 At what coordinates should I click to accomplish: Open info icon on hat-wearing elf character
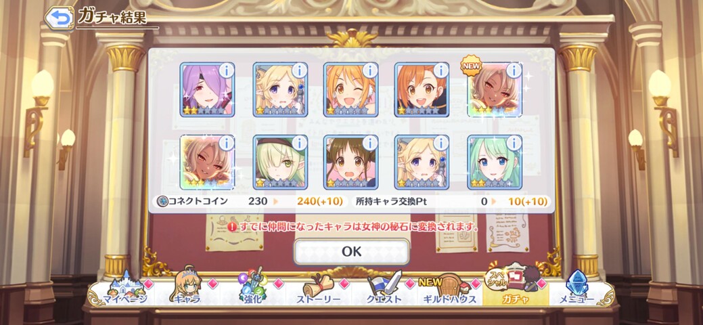pyautogui.click(x=300, y=143)
